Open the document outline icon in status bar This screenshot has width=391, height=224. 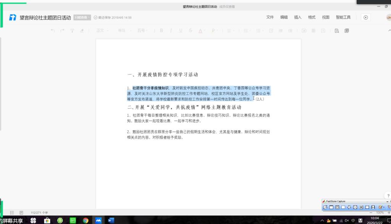12,213
